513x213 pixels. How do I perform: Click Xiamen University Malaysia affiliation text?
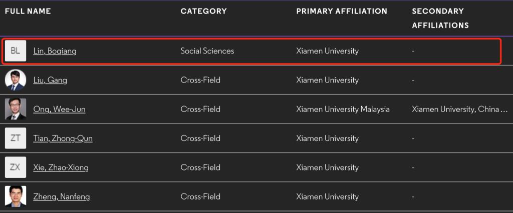[x=343, y=109]
